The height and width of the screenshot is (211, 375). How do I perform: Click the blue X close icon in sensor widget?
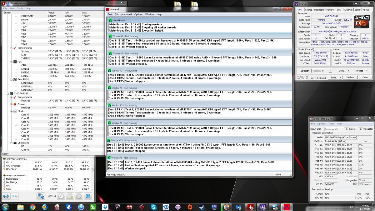coord(88,196)
